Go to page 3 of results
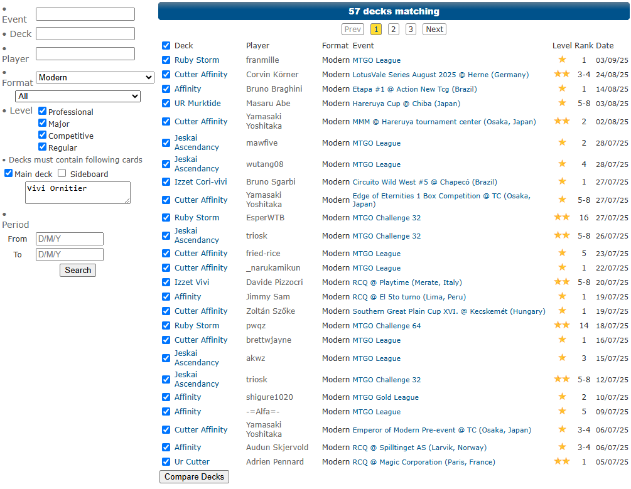 [411, 30]
